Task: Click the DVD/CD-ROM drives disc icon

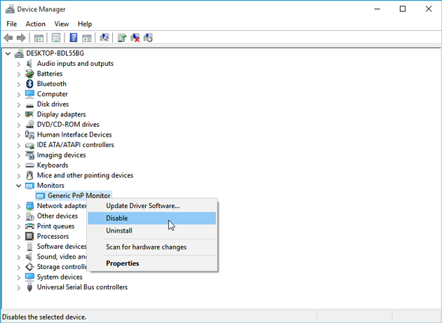Action: [x=29, y=125]
